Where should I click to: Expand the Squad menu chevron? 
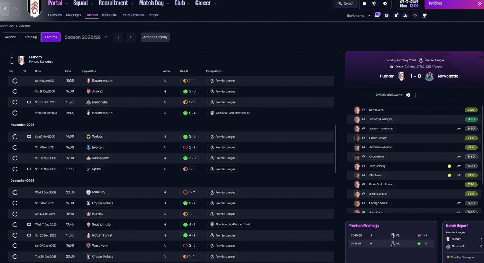(92, 3)
